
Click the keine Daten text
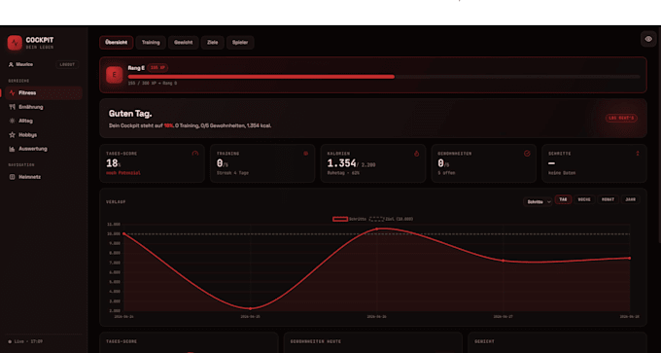coord(562,173)
